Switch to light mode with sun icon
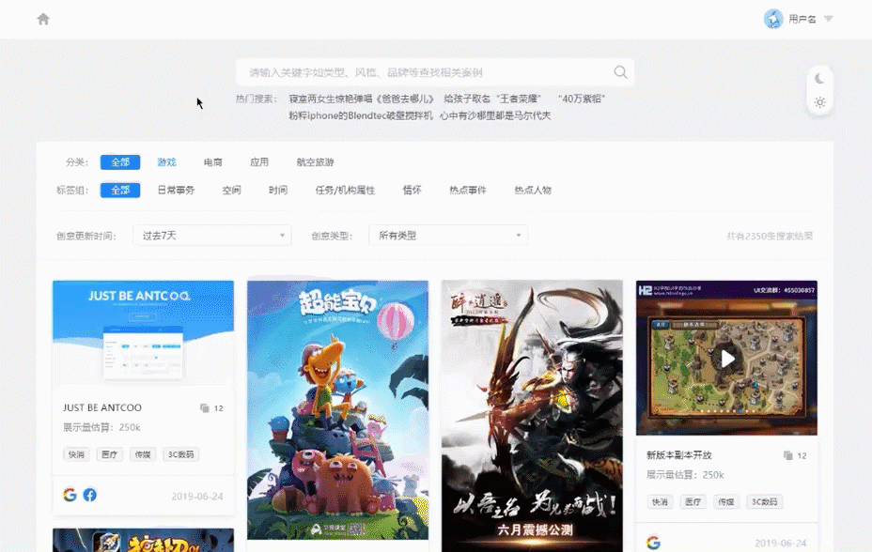The image size is (872, 552). point(819,102)
